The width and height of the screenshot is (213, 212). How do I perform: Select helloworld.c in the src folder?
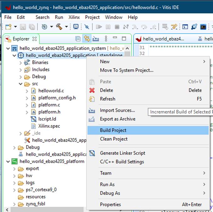pos(51,91)
